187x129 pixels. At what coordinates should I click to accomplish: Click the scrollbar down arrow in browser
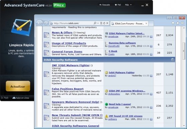point(184,126)
